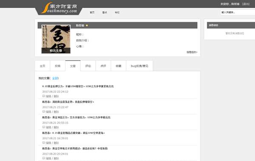Click the welcome username in the top bar
This screenshot has height=161, width=255.
tap(235, 4)
